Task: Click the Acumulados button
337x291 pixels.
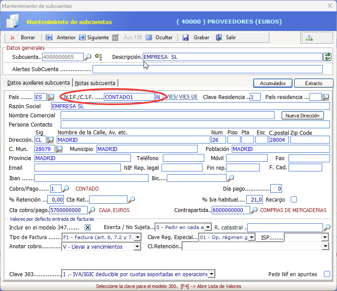Action: click(x=273, y=83)
